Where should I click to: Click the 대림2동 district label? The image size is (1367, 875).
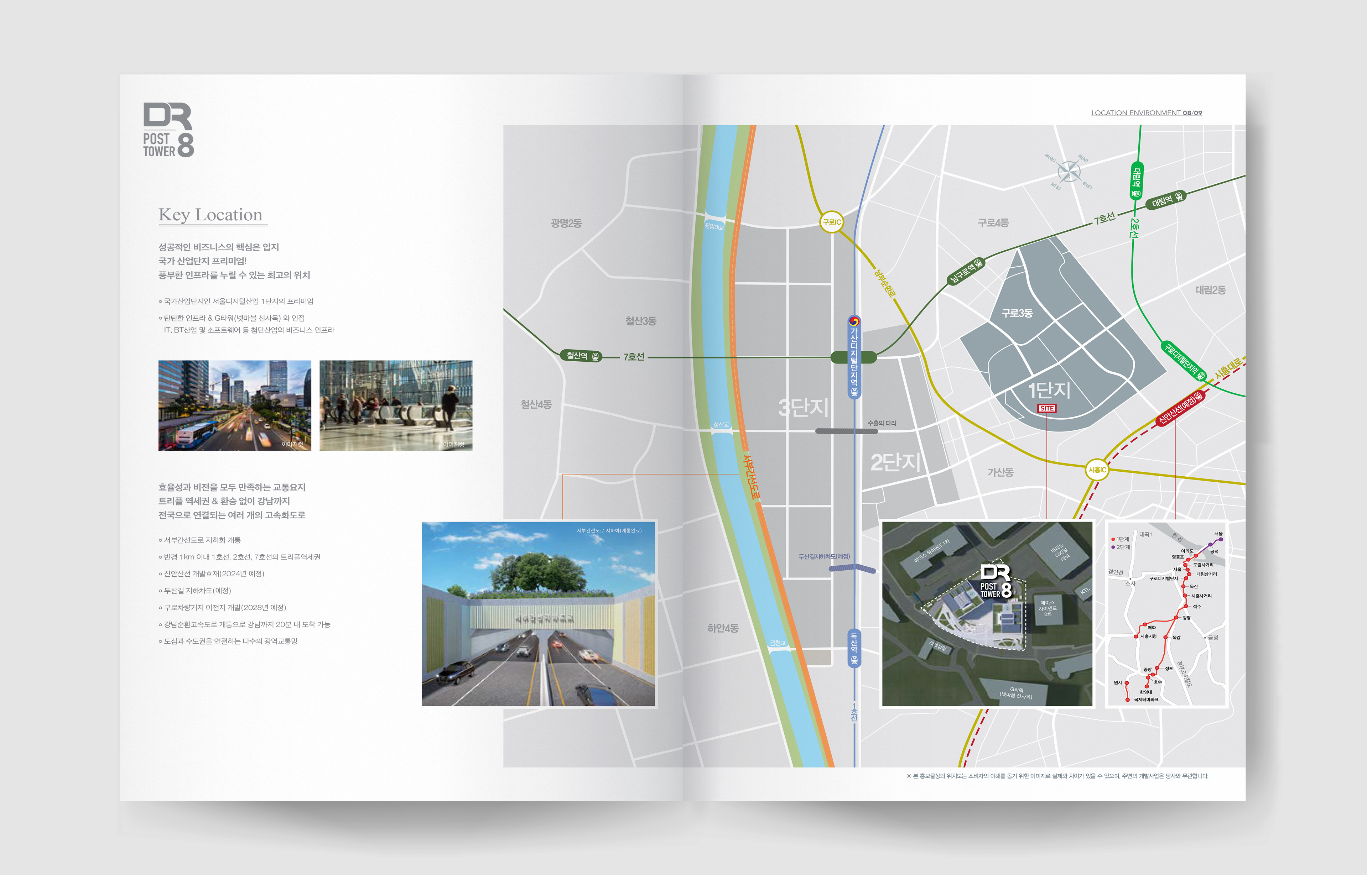point(1211,290)
